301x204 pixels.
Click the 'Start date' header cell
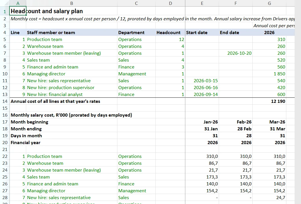pos(202,32)
